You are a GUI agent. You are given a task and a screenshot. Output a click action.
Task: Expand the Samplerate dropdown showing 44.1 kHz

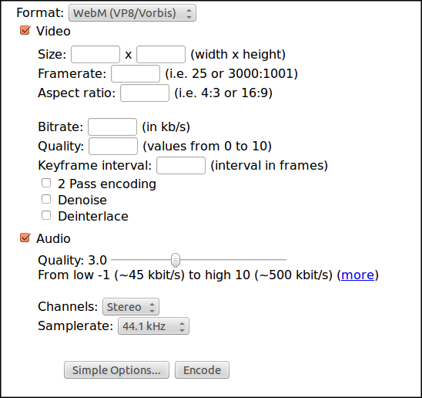tap(153, 326)
